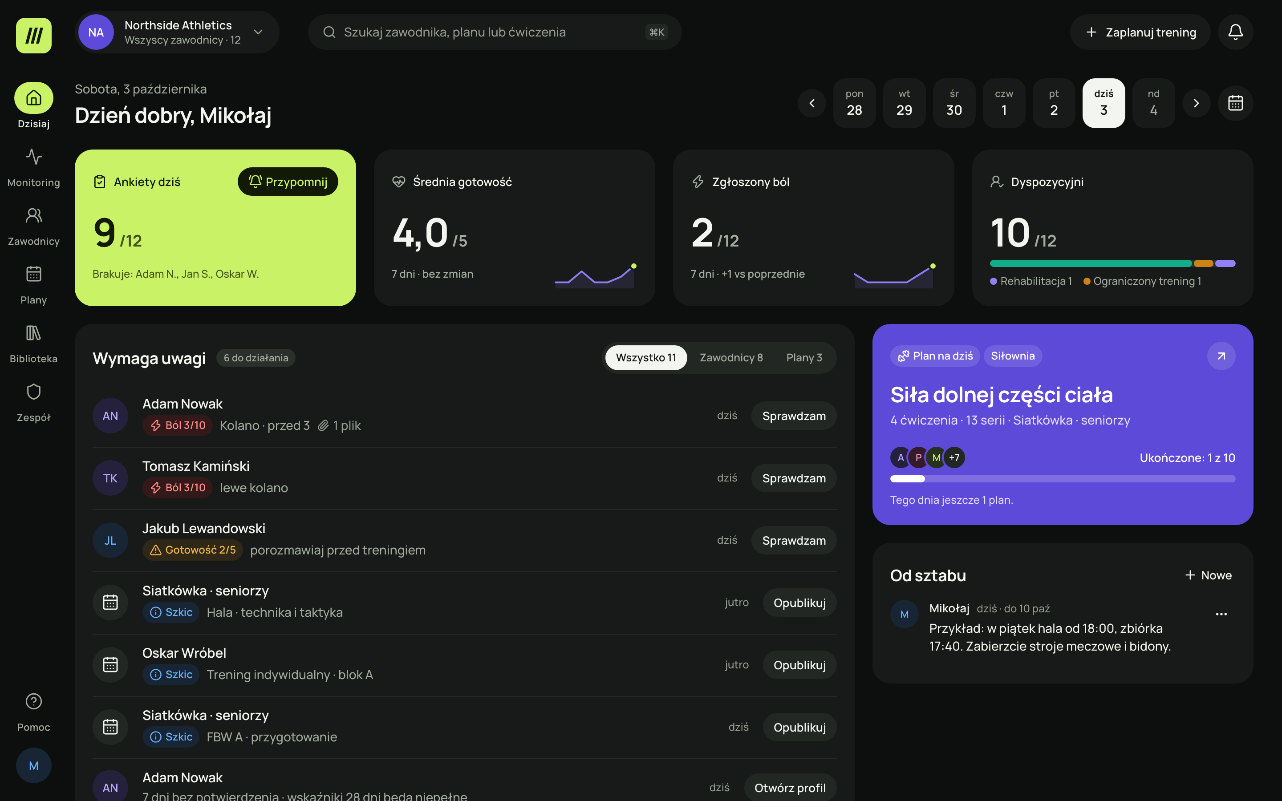Click the Ból 3/10 badge for Adam Nowak

point(178,425)
